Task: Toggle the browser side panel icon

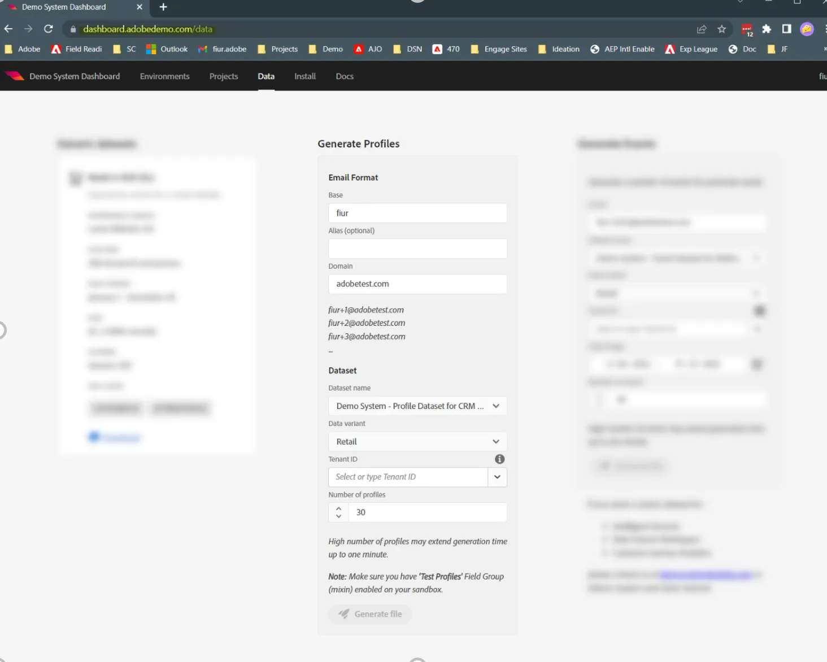Action: coord(786,29)
